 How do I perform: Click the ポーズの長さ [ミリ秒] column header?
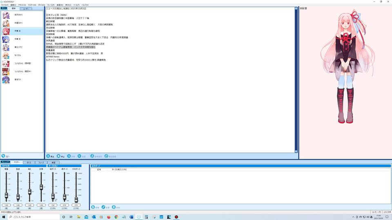point(119,169)
